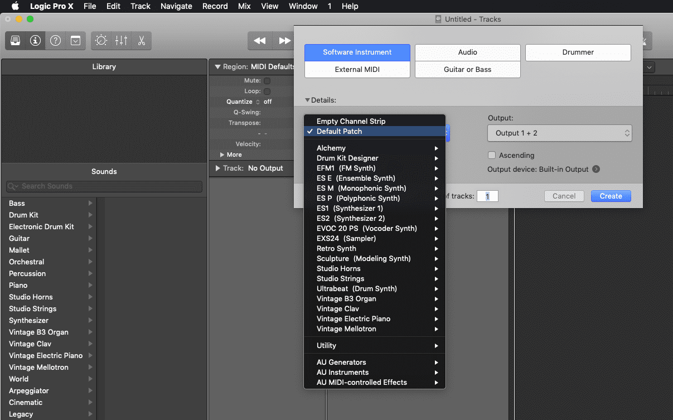Open the Record menu
673x420 pixels.
215,6
